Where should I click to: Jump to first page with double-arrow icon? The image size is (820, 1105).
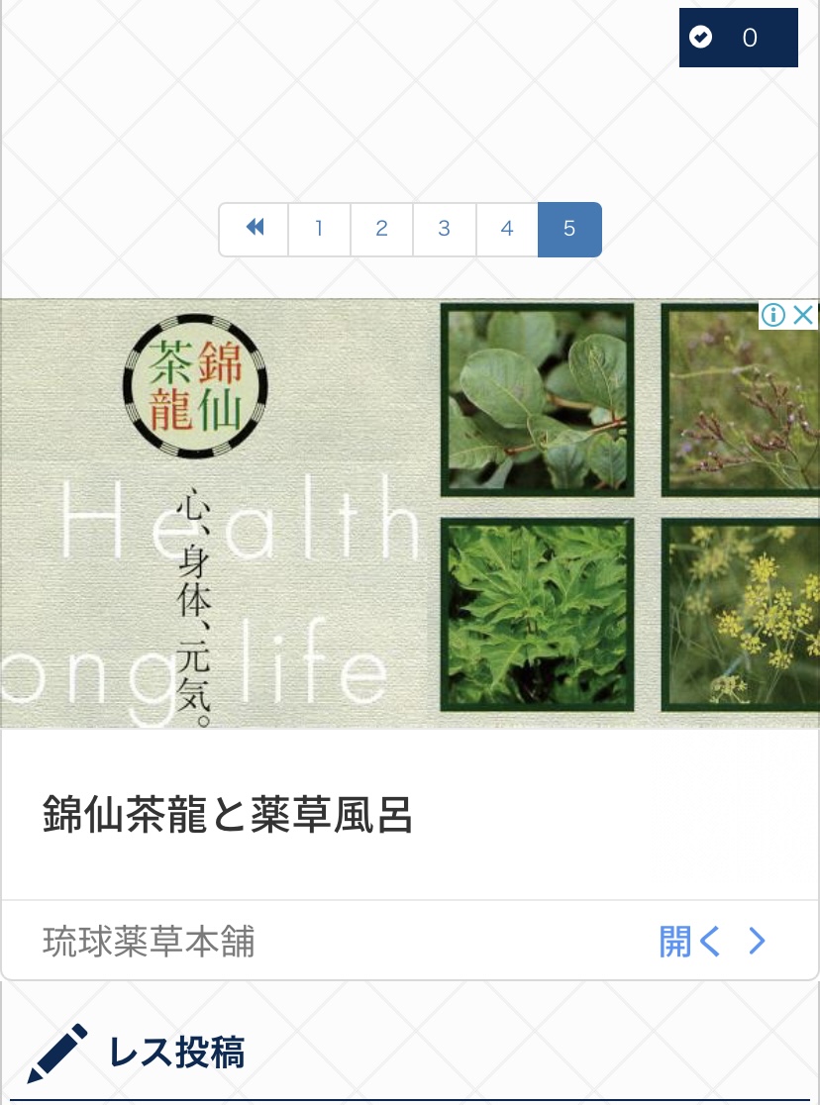coord(254,229)
